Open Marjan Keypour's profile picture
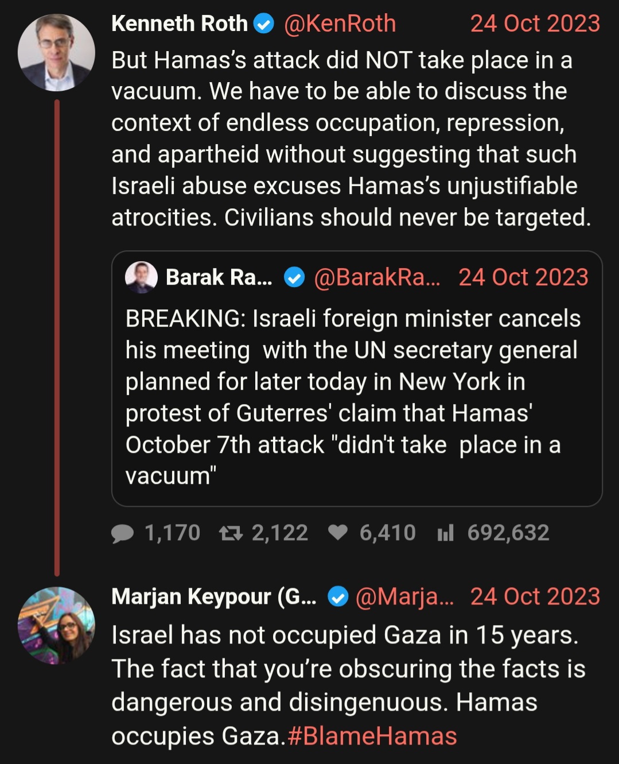The image size is (619, 764). tap(56, 626)
